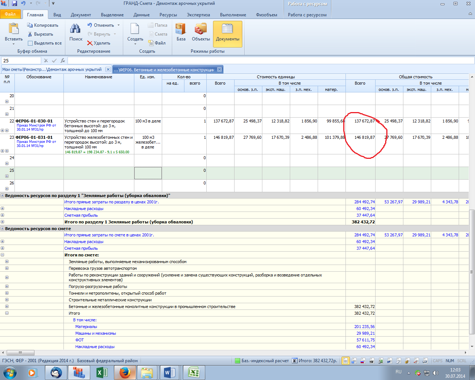475x380 pixels.
Task: Open Firefox from the Windows taskbar
Action: 125,372
